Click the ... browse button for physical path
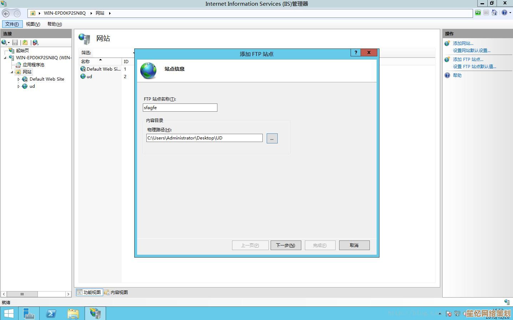This screenshot has height=320, width=513. [272, 138]
